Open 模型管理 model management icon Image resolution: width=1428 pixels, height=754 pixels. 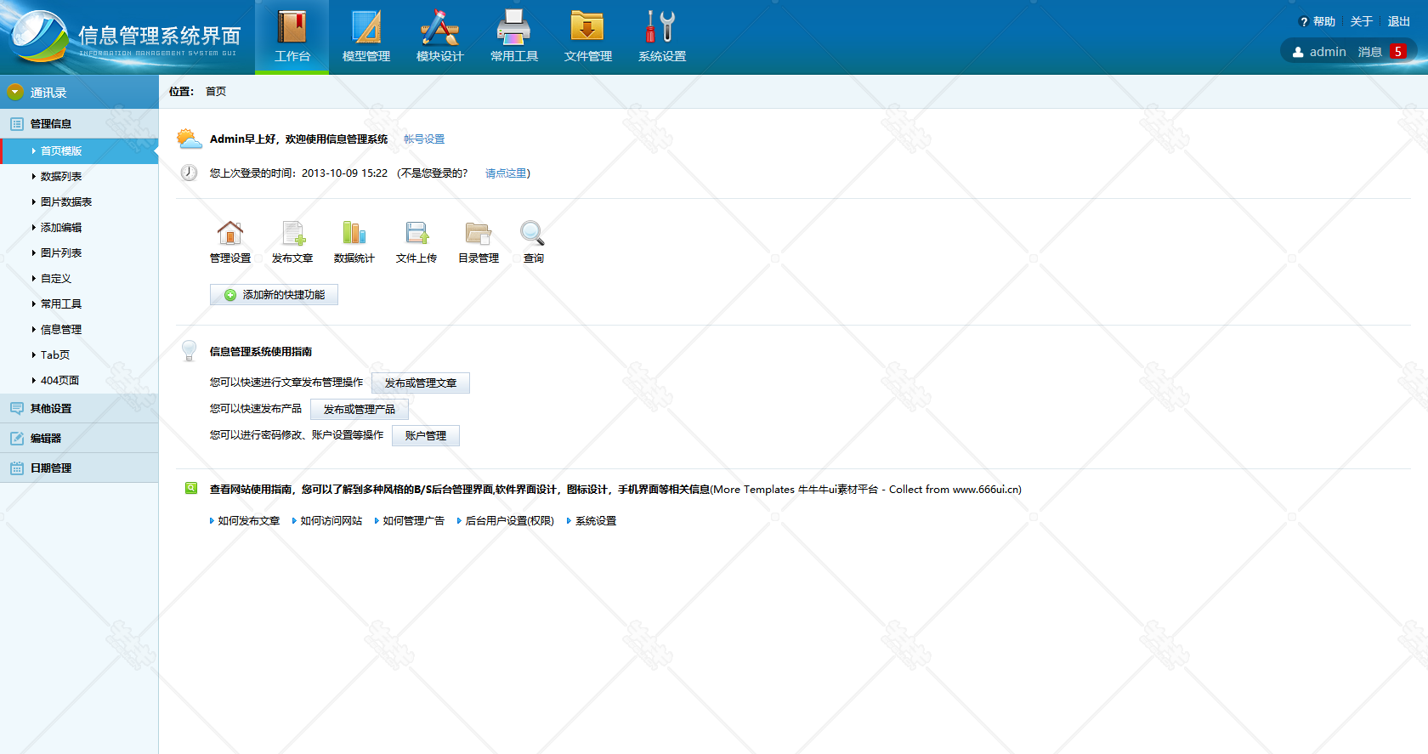pyautogui.click(x=365, y=28)
